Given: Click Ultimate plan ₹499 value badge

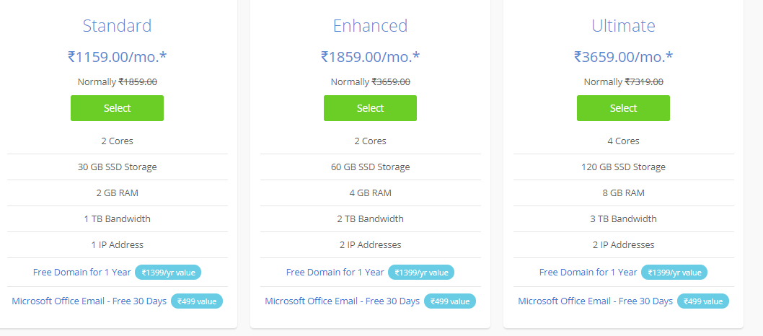Looking at the screenshot, I should tap(702, 301).
